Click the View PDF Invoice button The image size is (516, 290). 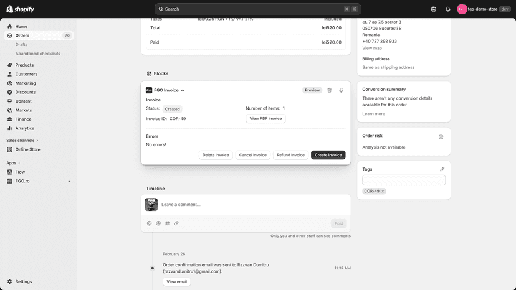(265, 119)
